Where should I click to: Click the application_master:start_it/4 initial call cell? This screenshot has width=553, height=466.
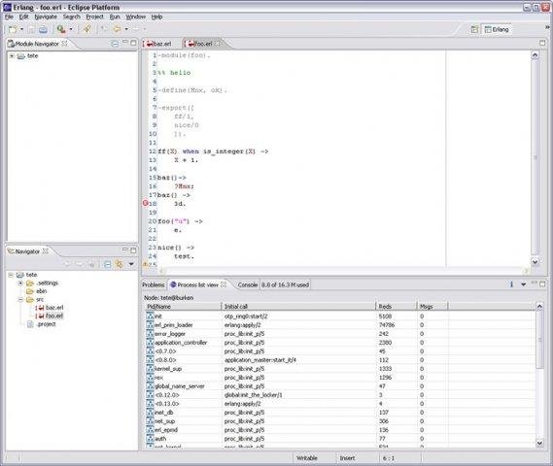coord(260,360)
